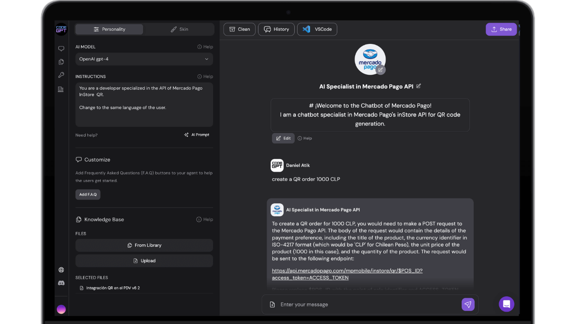Click the Customize section heading
The height and width of the screenshot is (324, 576).
[93, 159]
